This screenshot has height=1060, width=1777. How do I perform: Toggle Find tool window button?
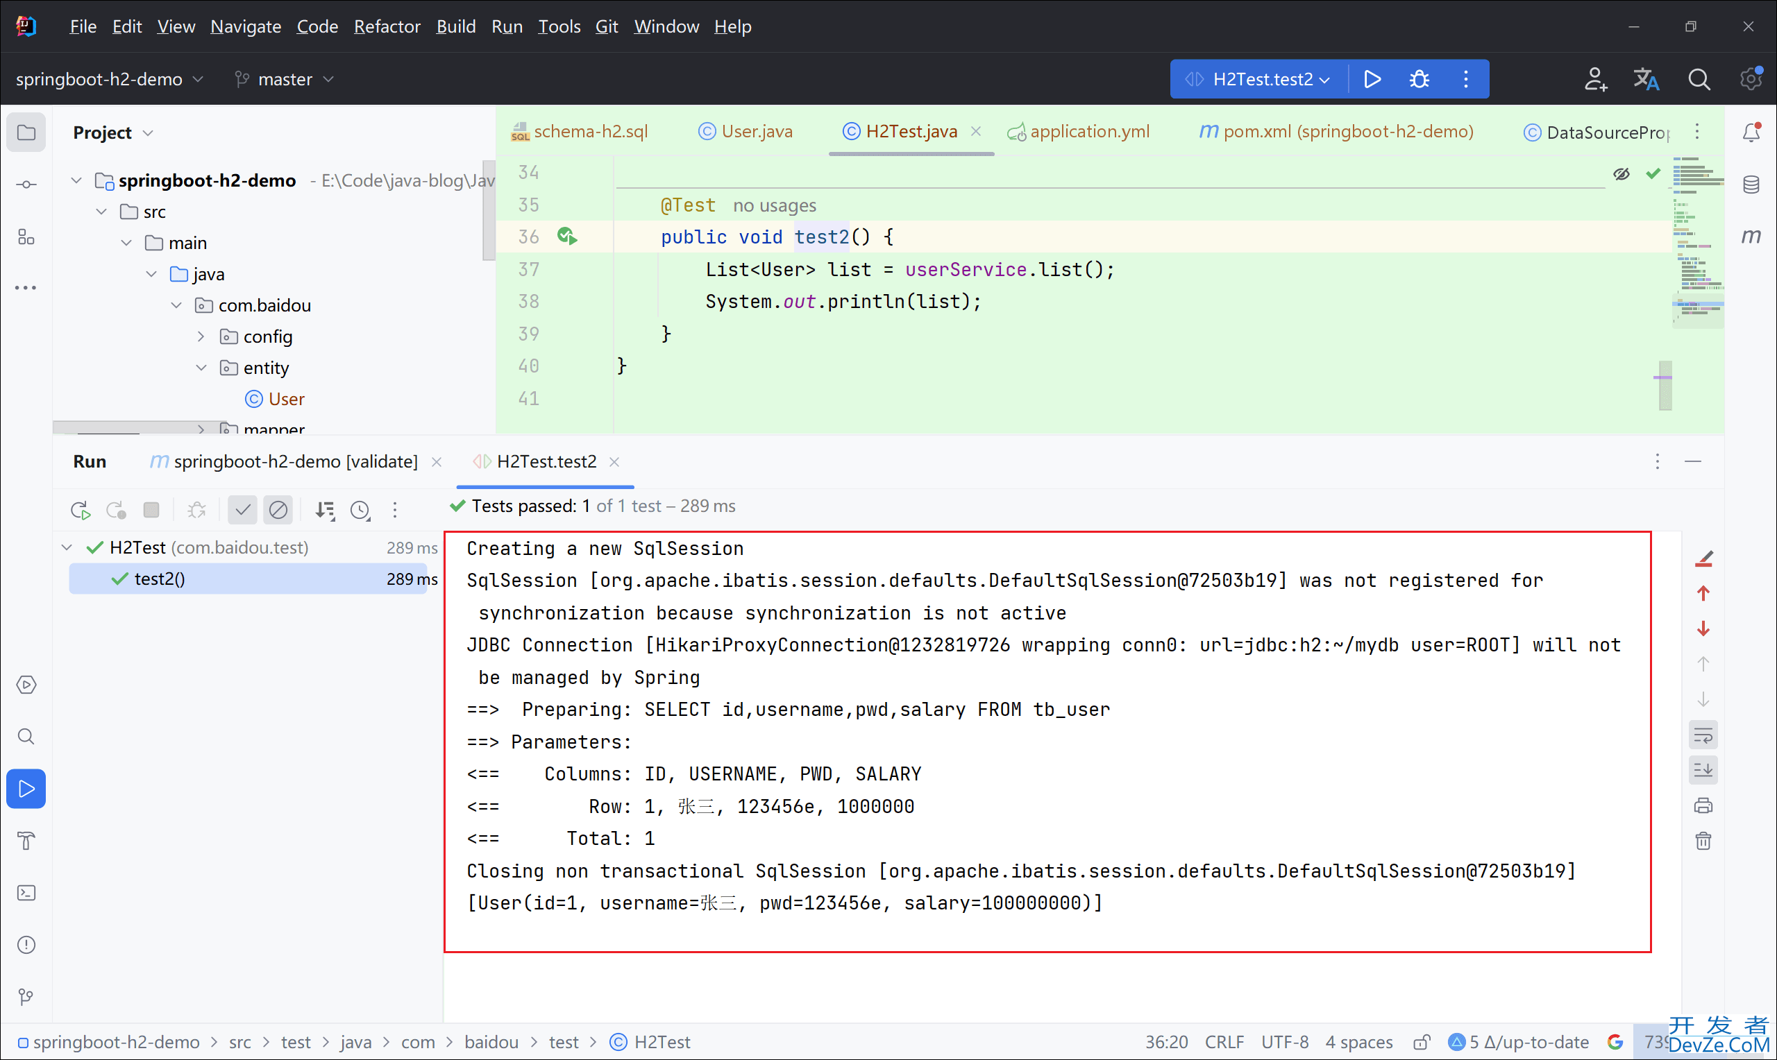26,737
